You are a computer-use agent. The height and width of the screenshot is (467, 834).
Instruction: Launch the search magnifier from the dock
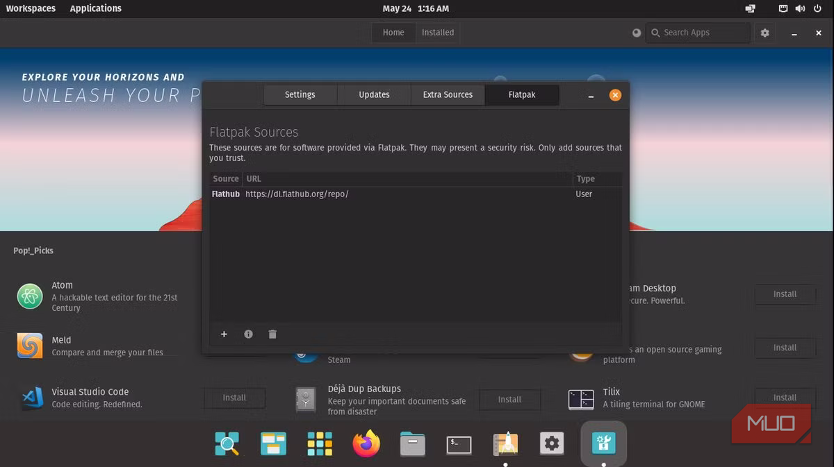(227, 443)
